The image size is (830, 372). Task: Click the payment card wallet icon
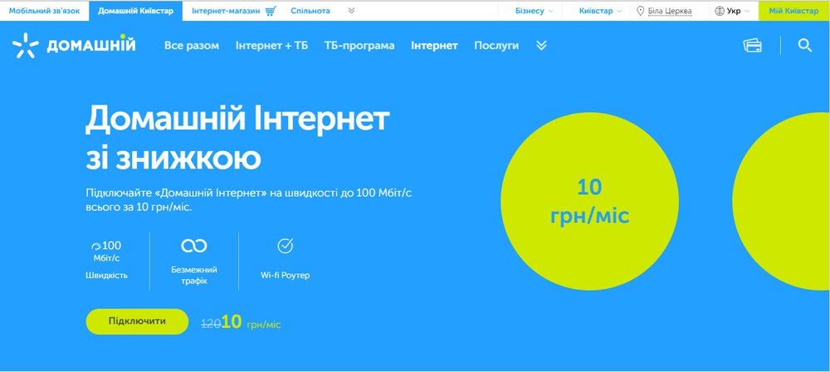point(752,46)
